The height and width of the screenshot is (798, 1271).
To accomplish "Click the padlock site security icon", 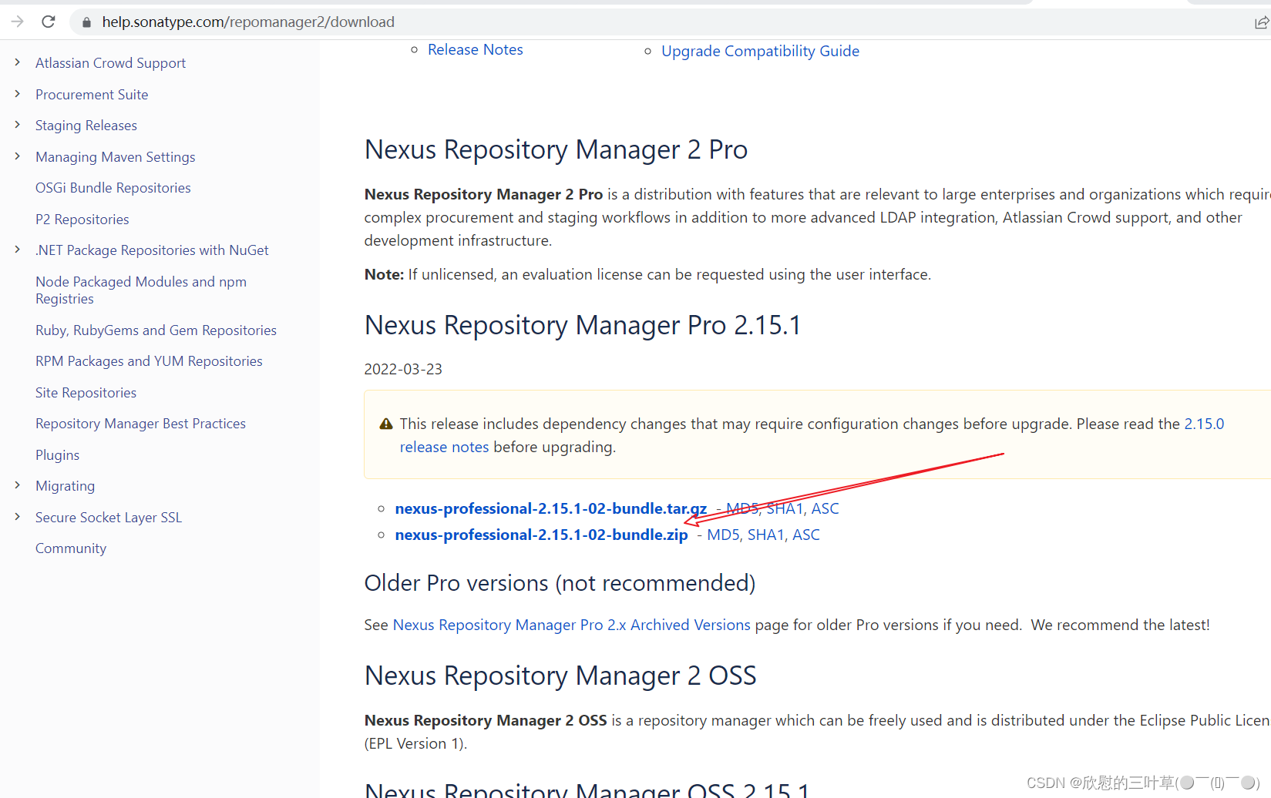I will (86, 22).
